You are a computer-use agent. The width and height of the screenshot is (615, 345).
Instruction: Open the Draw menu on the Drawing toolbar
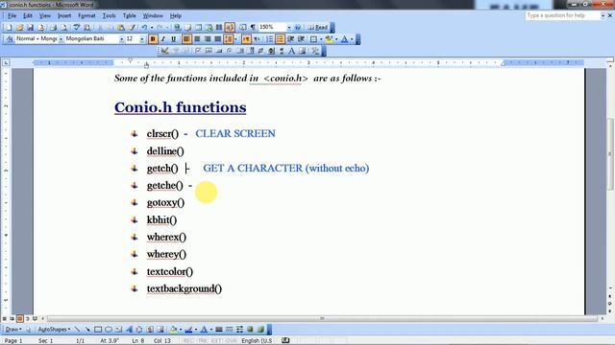coord(13,330)
